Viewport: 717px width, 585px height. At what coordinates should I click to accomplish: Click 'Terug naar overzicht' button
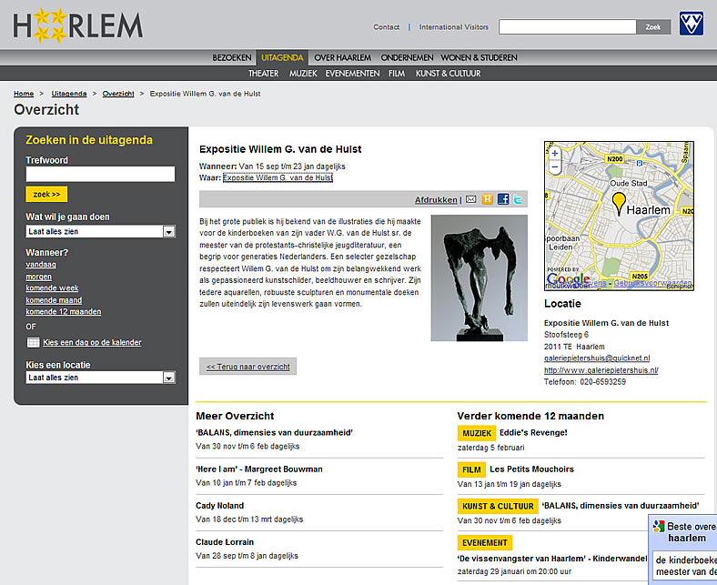click(x=247, y=367)
